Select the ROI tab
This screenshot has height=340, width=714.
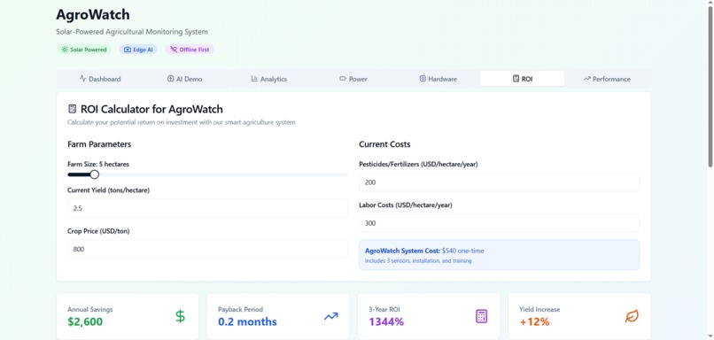(522, 79)
